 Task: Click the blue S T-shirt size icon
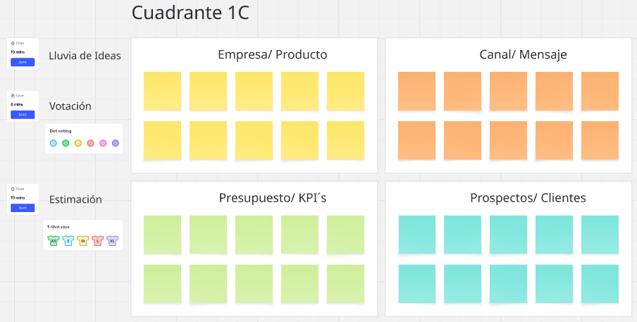point(68,241)
